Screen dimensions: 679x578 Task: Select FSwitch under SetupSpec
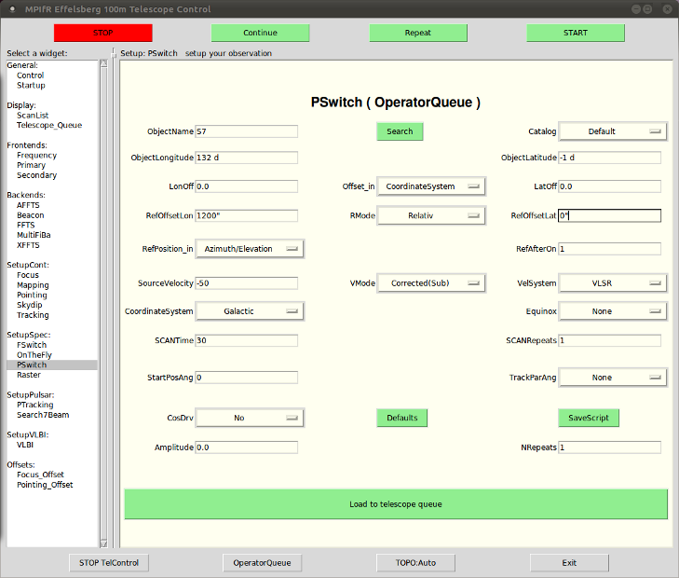pyautogui.click(x=32, y=345)
